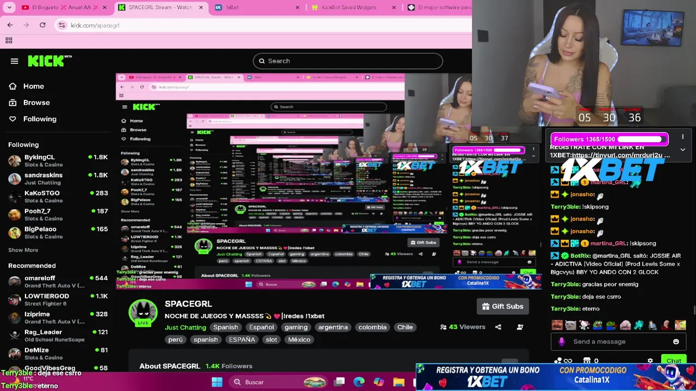Open Following in Kick sidebar
Viewport: 696px width, 391px height.
click(x=33, y=119)
